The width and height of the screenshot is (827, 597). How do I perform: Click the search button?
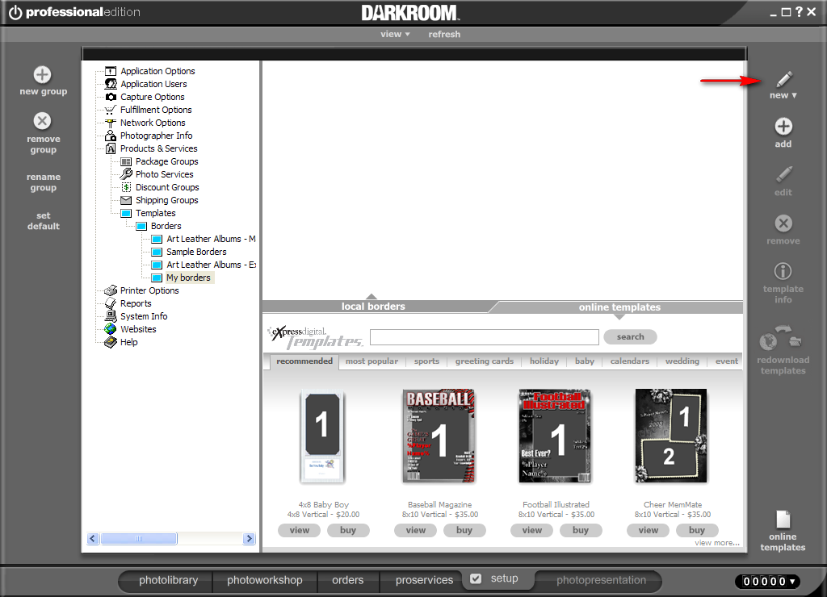(630, 336)
